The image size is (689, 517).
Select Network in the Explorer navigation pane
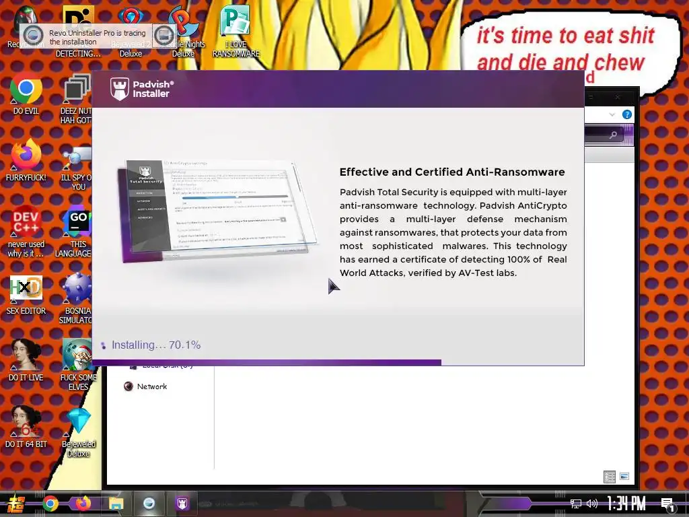coord(151,386)
